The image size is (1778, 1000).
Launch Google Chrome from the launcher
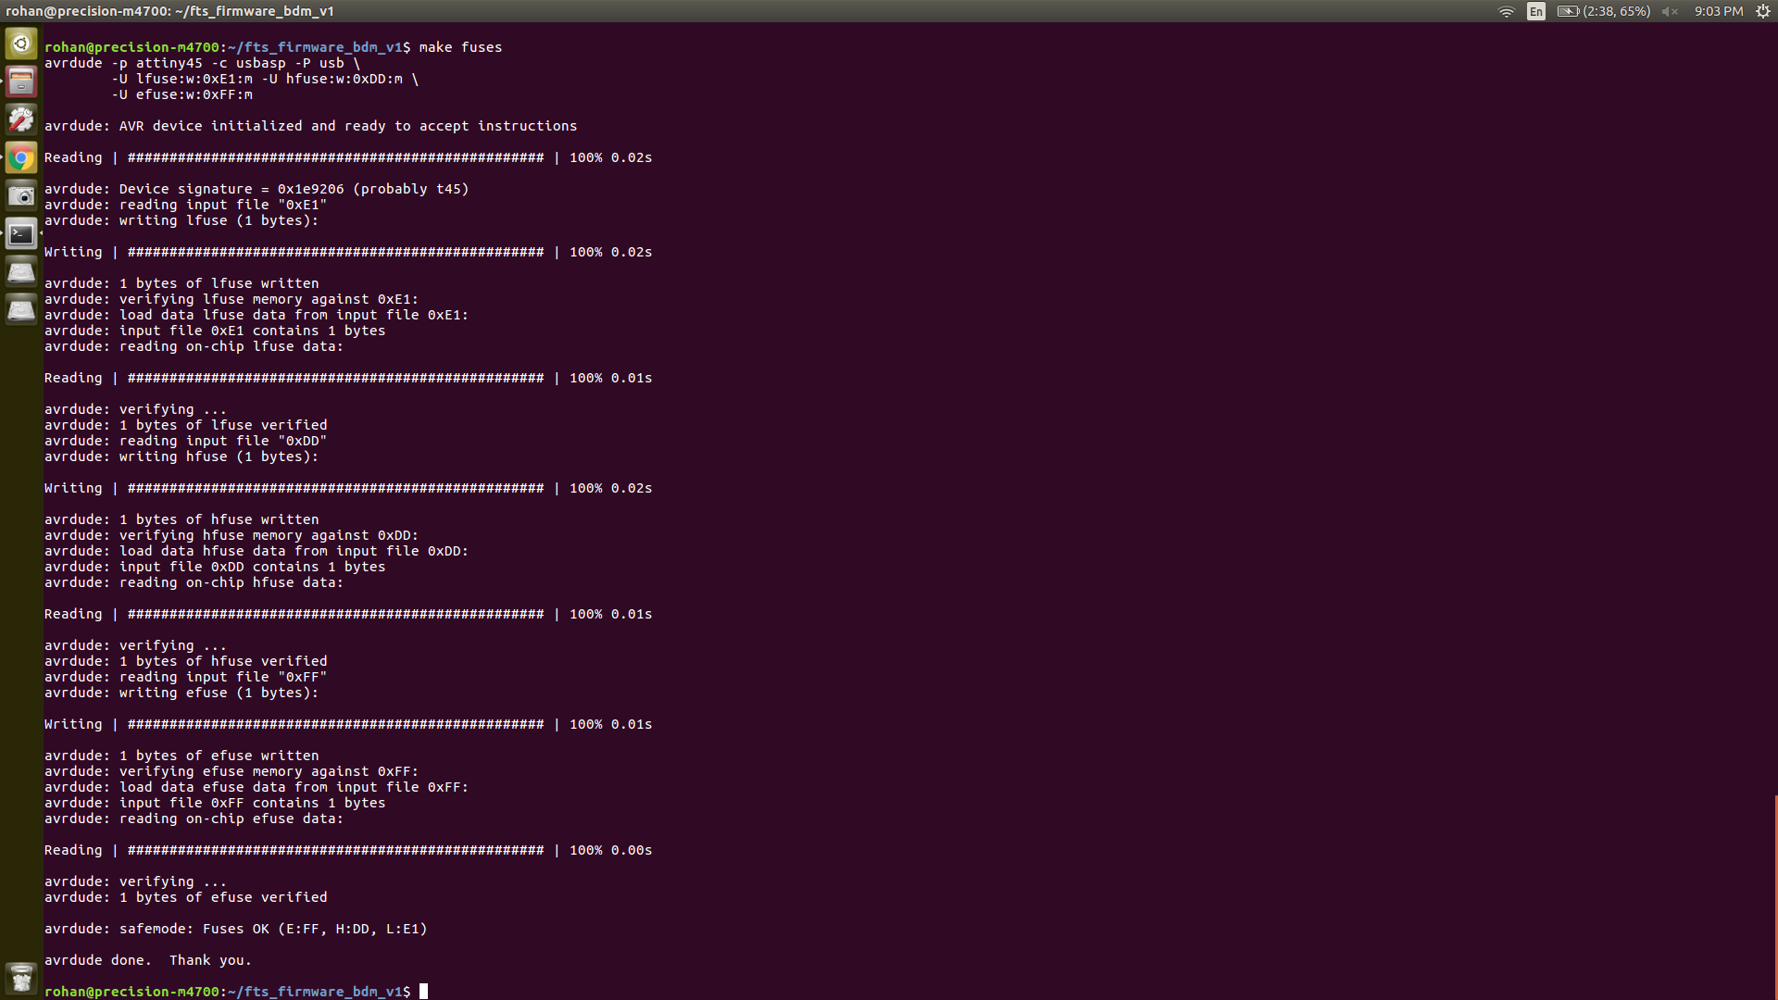pyautogui.click(x=21, y=157)
